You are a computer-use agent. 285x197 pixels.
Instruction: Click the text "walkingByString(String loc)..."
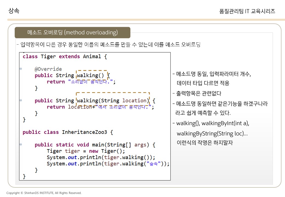pyautogui.click(x=212, y=134)
